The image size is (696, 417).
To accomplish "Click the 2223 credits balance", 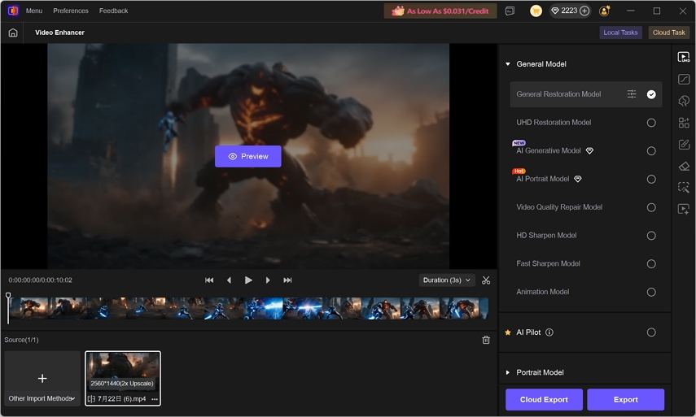I will pyautogui.click(x=569, y=11).
